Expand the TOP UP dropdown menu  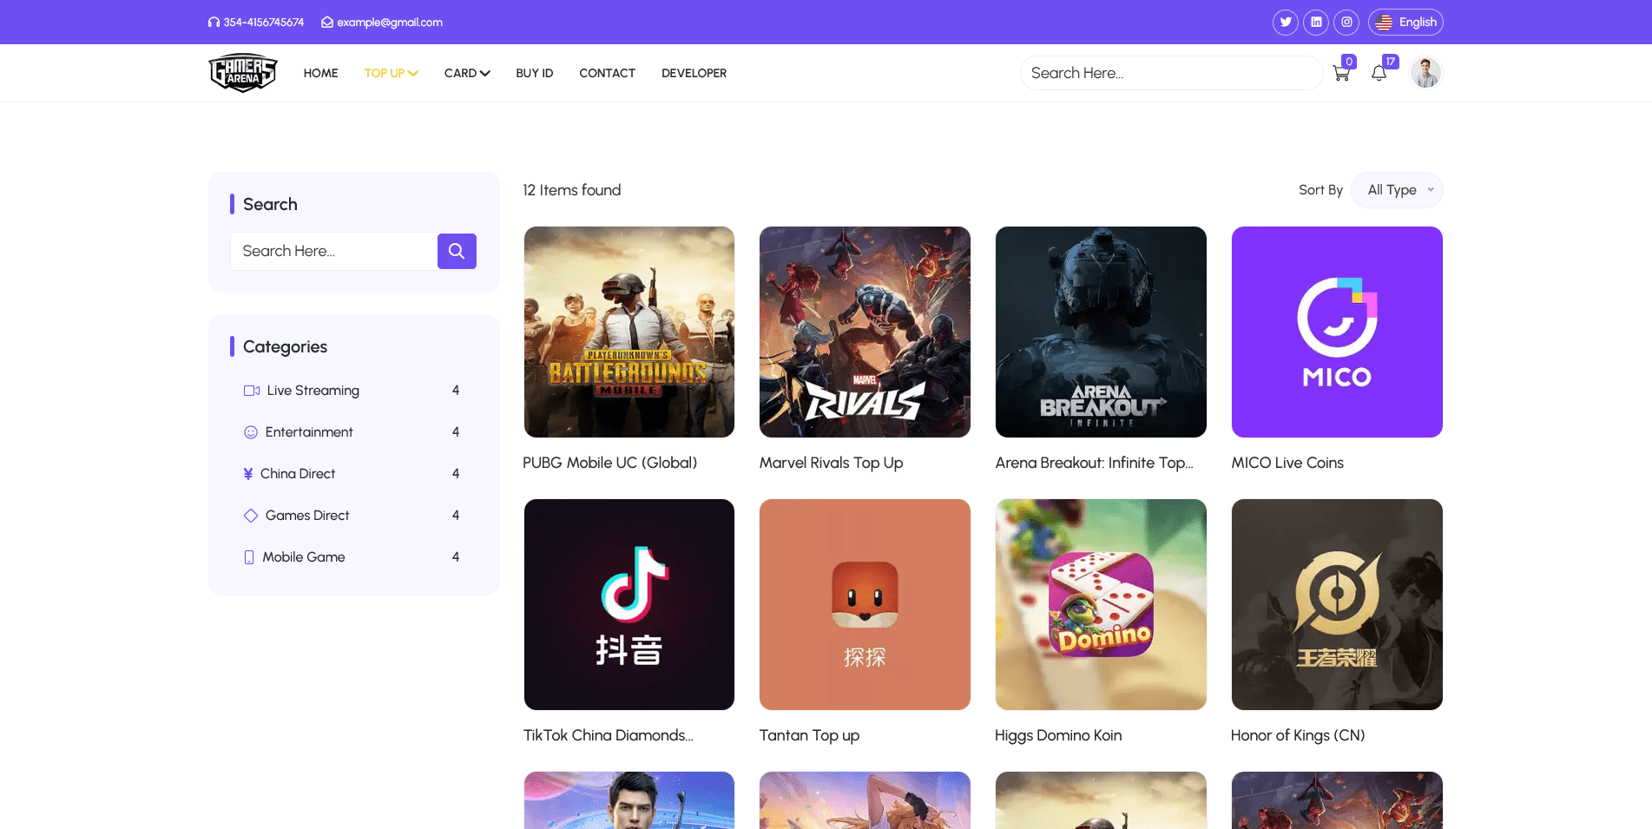(x=391, y=73)
